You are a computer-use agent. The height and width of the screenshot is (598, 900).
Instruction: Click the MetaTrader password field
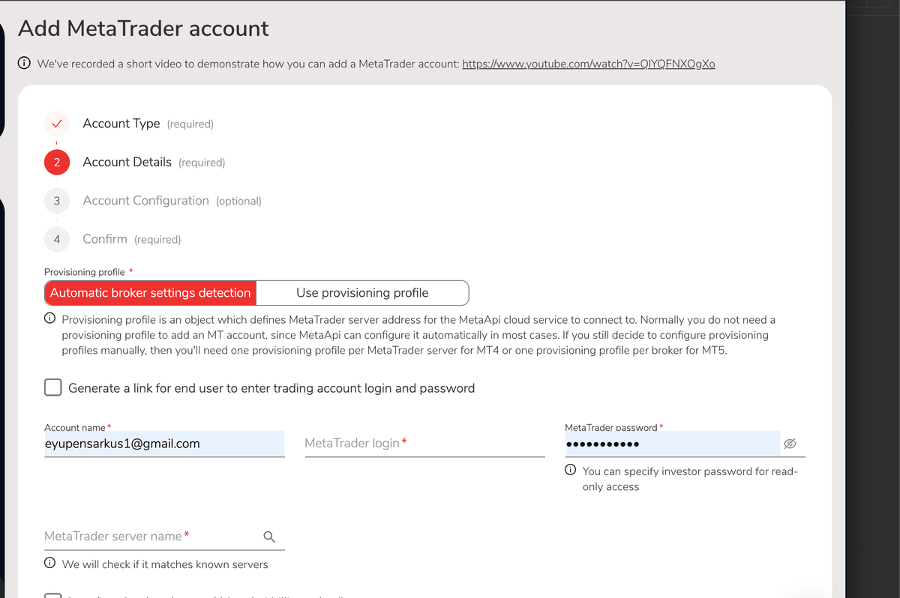672,444
